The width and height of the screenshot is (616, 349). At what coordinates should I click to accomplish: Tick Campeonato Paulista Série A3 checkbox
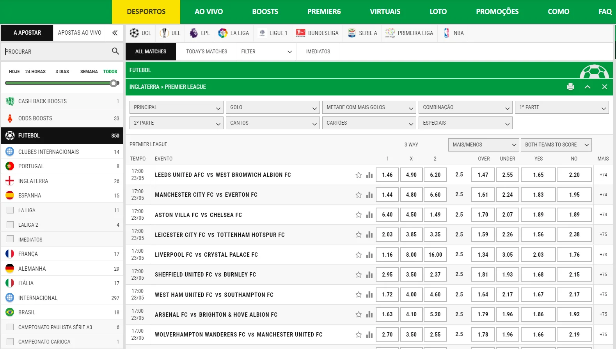[10, 327]
